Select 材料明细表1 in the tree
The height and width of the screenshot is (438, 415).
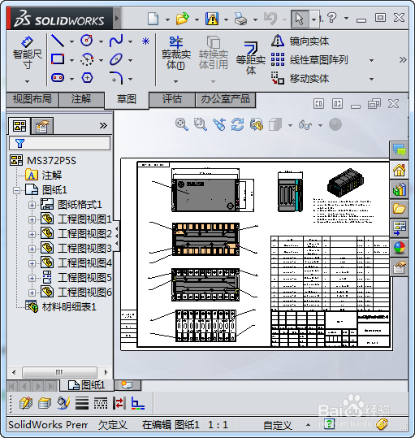[x=69, y=307]
